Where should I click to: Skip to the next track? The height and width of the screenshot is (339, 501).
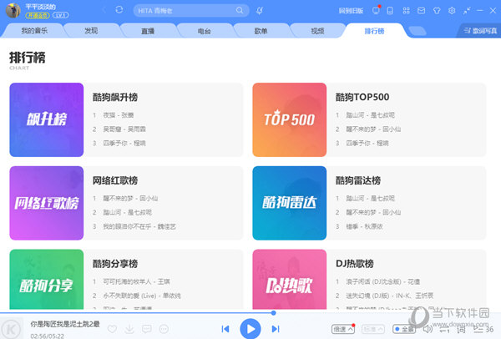tap(276, 328)
